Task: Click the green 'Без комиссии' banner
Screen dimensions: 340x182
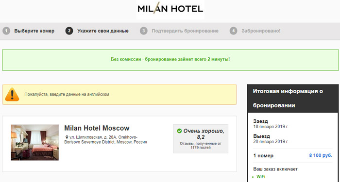Action: (x=170, y=60)
